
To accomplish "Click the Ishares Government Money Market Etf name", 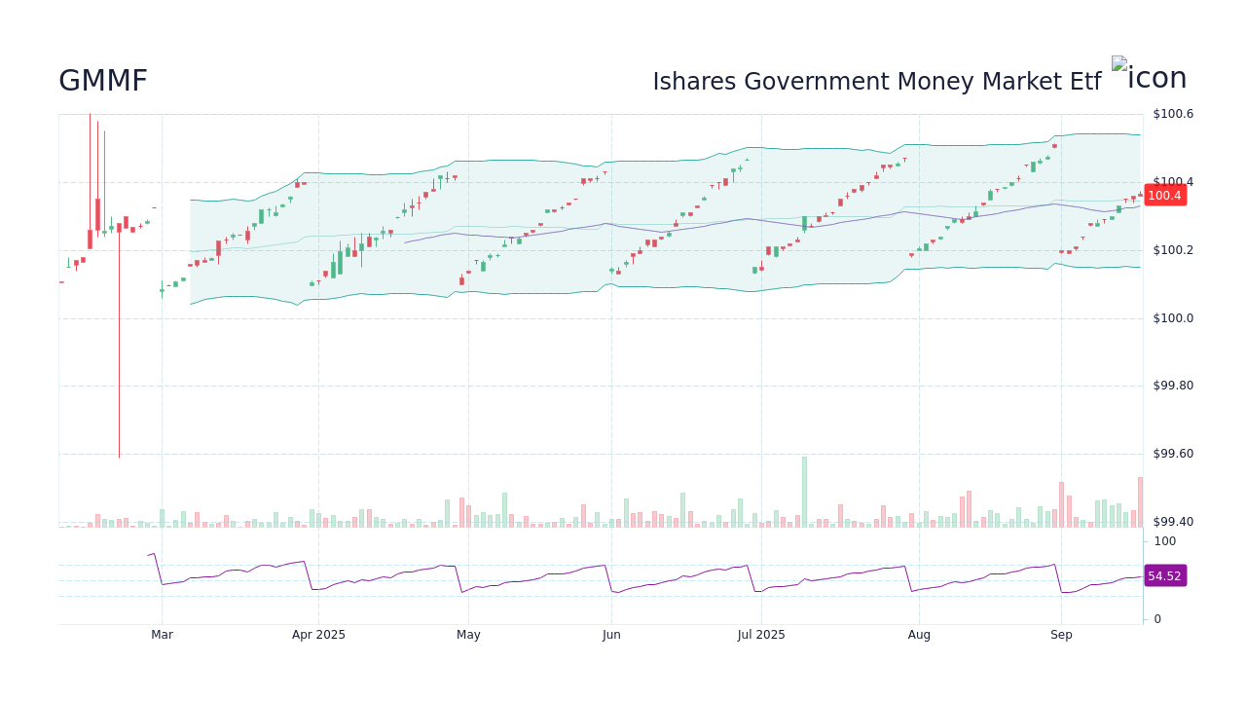I will pyautogui.click(x=876, y=82).
